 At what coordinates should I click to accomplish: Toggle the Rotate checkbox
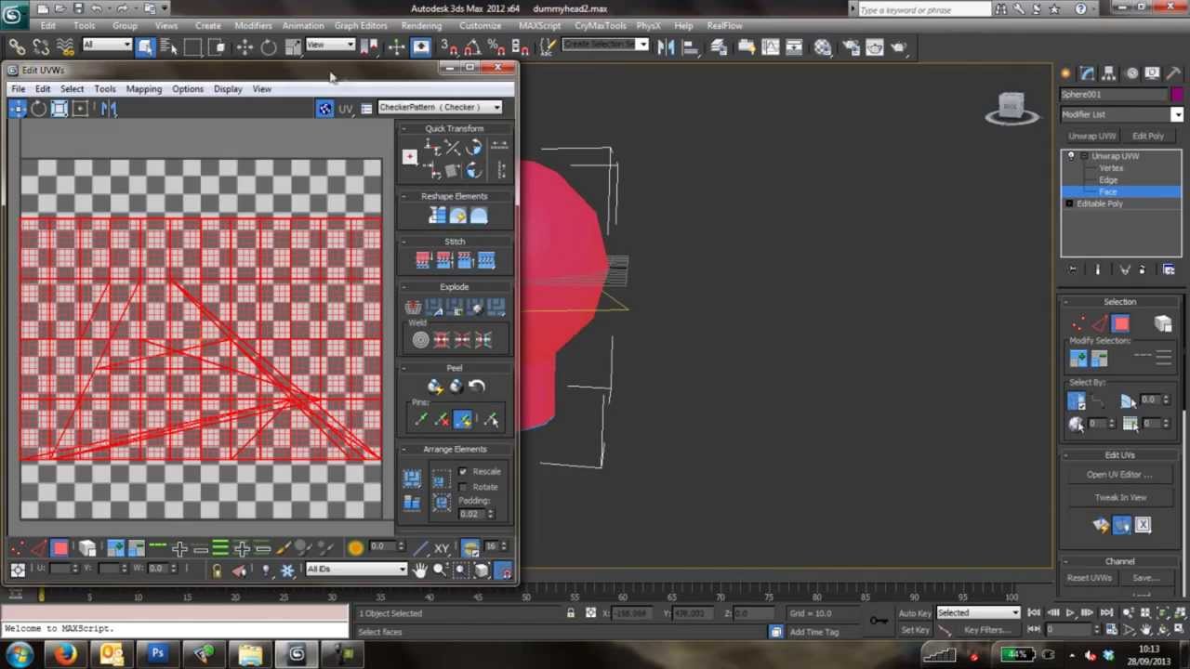pos(463,487)
